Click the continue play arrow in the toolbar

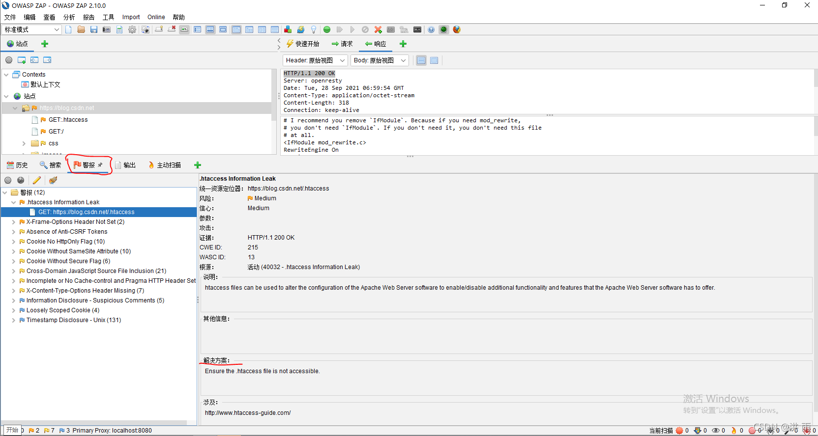pyautogui.click(x=352, y=29)
